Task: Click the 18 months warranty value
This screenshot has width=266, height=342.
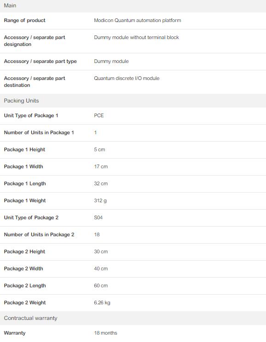Action: point(105,333)
